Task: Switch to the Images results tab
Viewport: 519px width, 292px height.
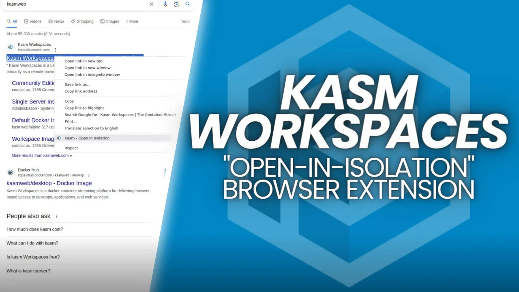Action: [x=110, y=21]
